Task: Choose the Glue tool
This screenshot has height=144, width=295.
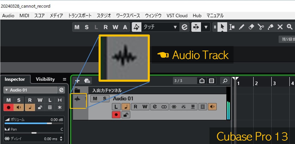Action: pyautogui.click(x=270, y=27)
